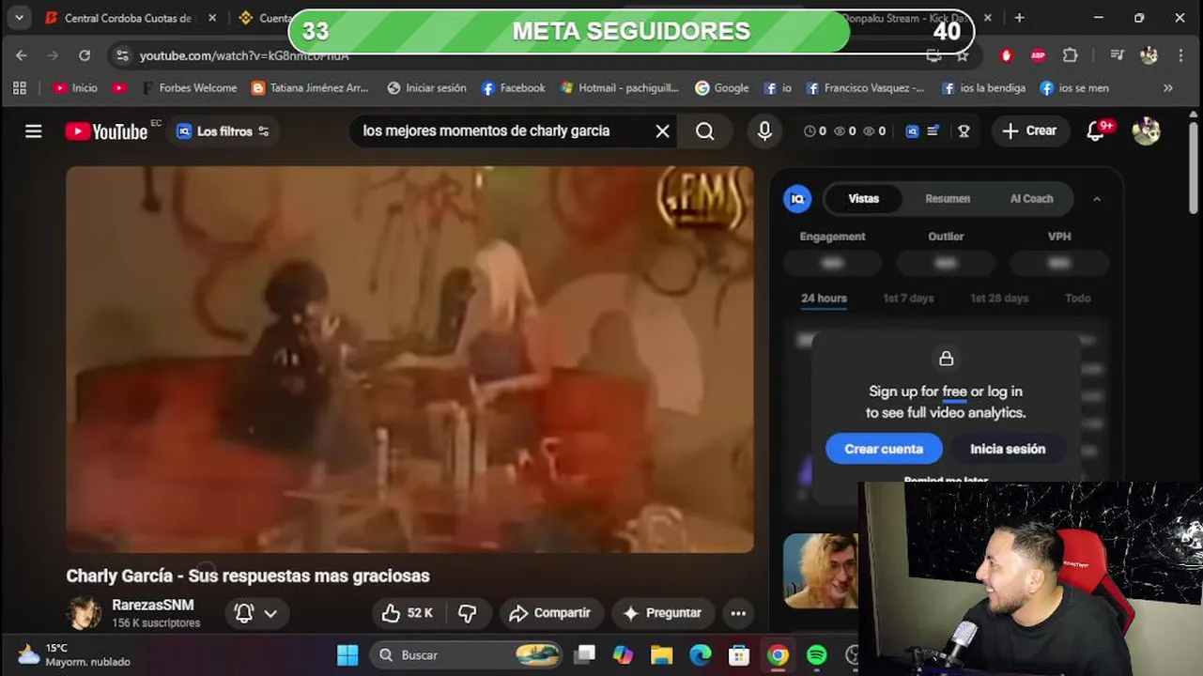Bookmark this page with the star icon
The image size is (1203, 676).
point(963,56)
